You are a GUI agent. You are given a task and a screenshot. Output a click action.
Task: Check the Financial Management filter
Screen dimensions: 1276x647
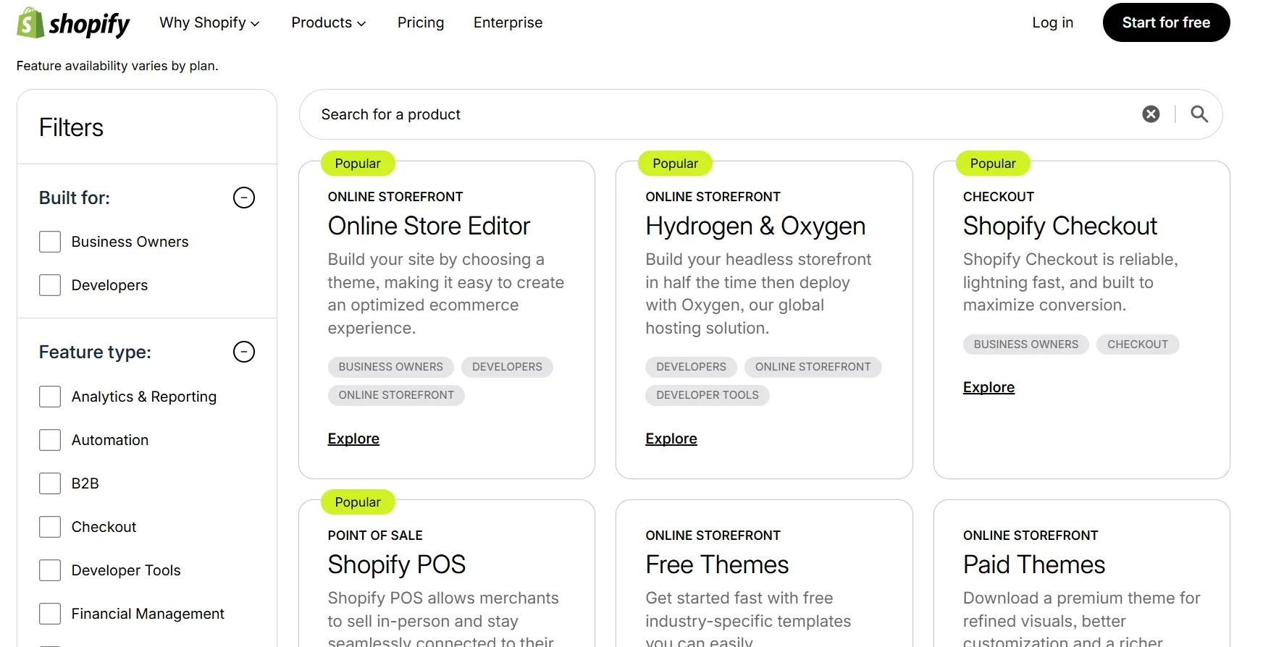coord(50,614)
